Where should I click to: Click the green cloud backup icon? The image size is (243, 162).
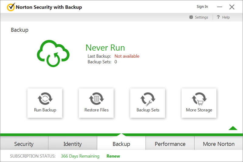[53, 53]
